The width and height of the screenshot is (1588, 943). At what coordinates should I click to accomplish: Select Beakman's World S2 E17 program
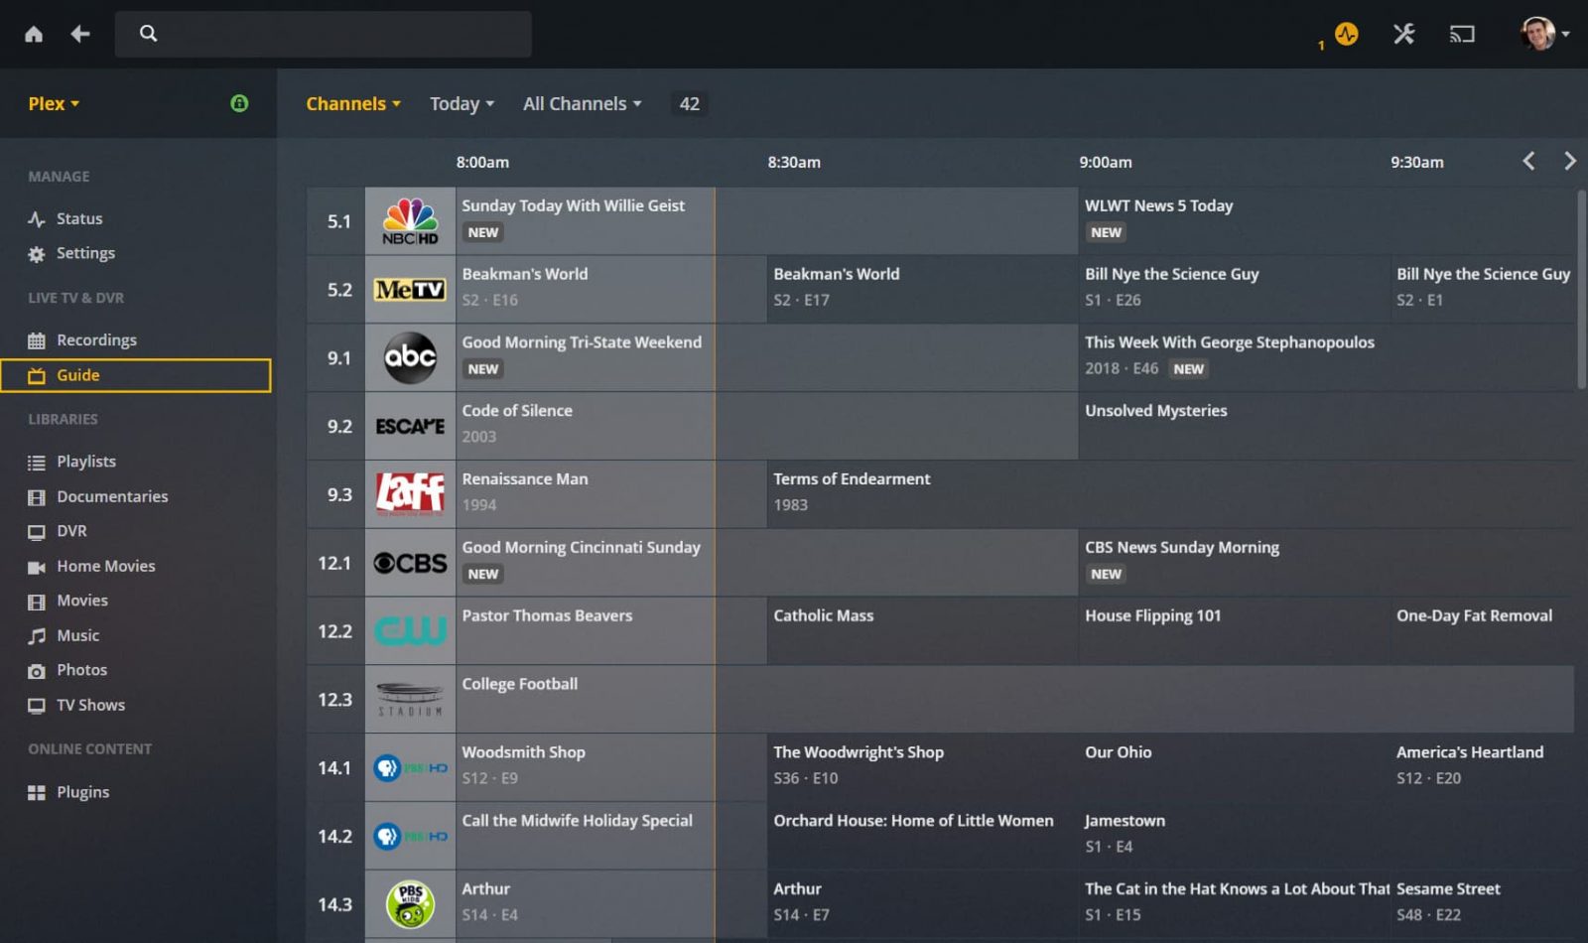[x=922, y=290]
